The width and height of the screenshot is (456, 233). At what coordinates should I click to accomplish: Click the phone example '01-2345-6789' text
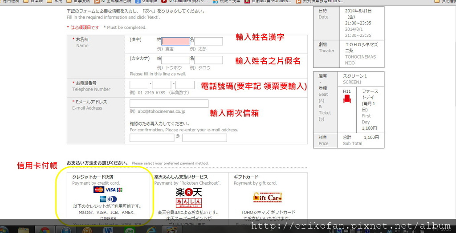(x=151, y=93)
